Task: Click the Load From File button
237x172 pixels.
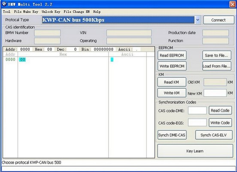Action: tap(216, 66)
